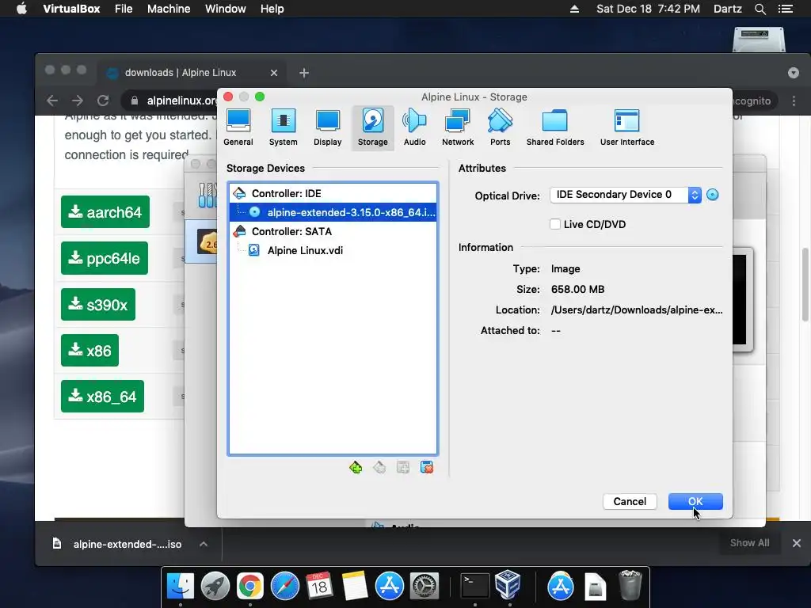Viewport: 811px width, 608px height.
Task: Click the eject icon in menu bar
Action: (574, 9)
